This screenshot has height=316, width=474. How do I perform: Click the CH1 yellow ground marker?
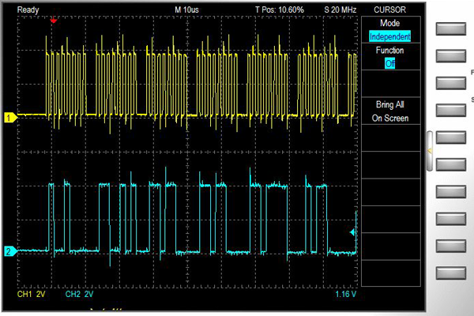tap(10, 118)
